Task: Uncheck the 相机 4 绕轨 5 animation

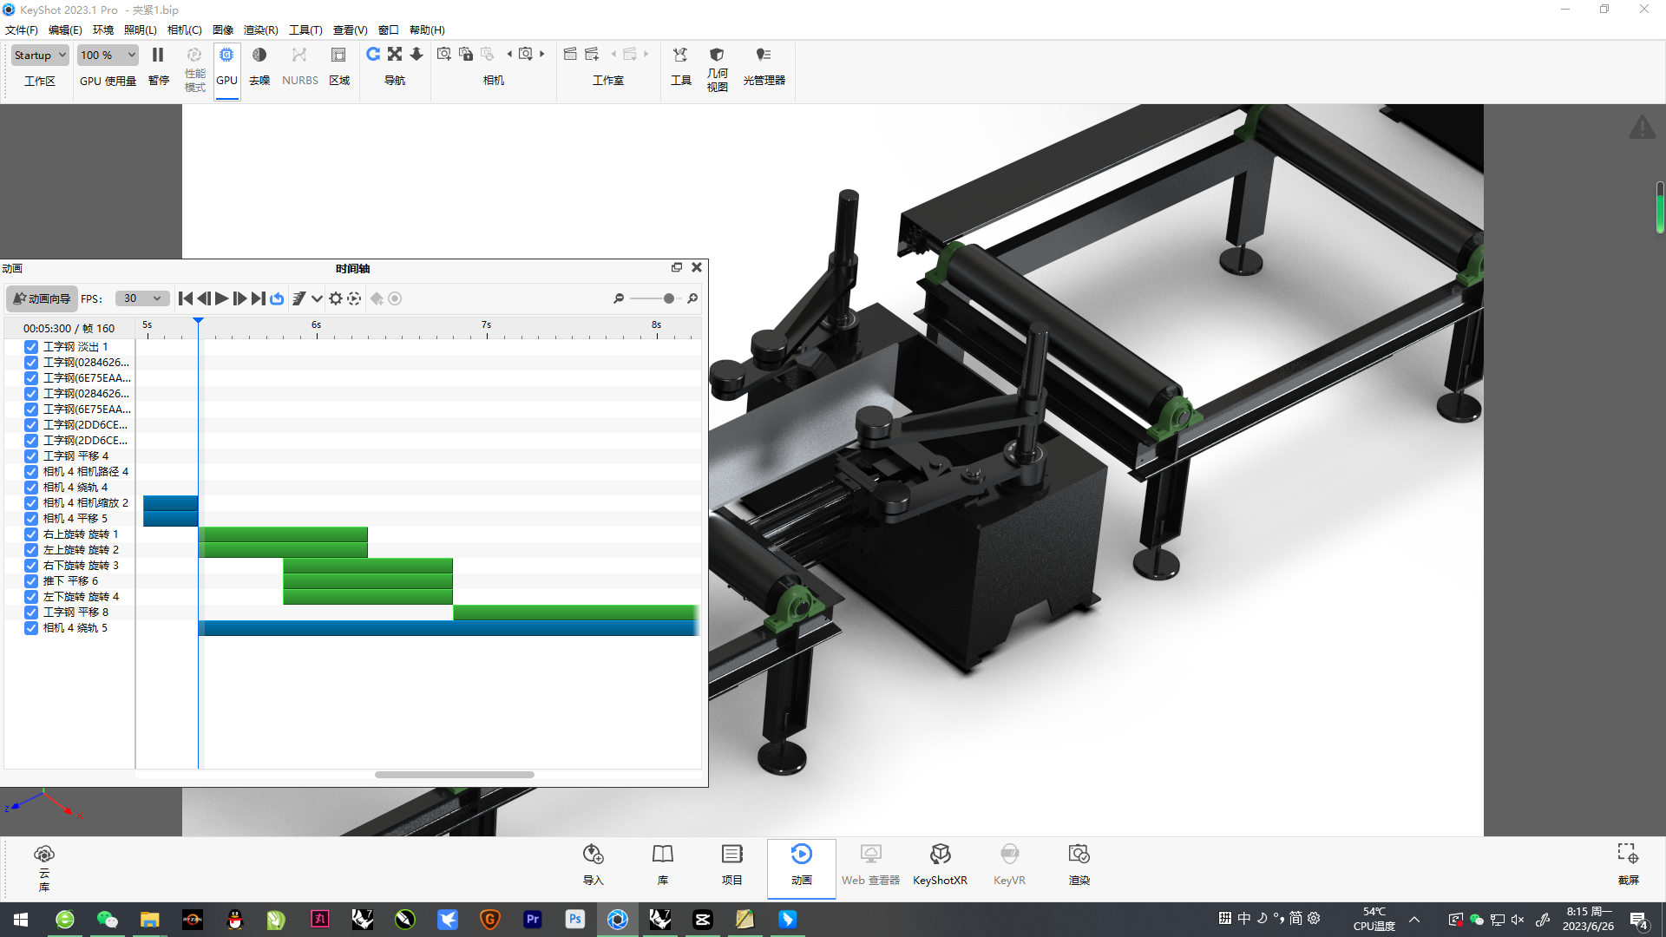Action: coord(30,627)
